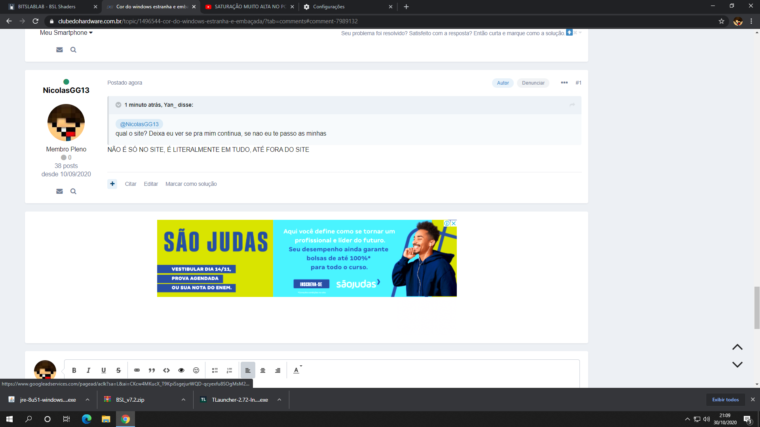760x427 pixels.
Task: Send message to NicolasGG13 via envelope icon
Action: [59, 191]
